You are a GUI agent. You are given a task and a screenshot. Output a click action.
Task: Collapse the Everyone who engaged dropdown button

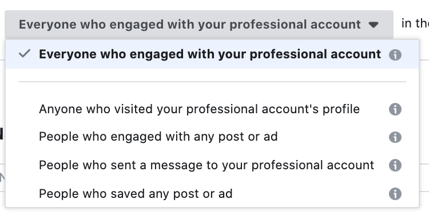[199, 25]
